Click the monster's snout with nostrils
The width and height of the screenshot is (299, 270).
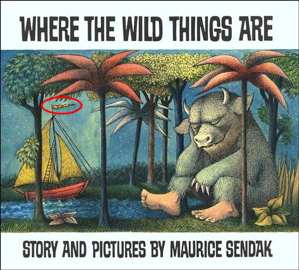203,139
